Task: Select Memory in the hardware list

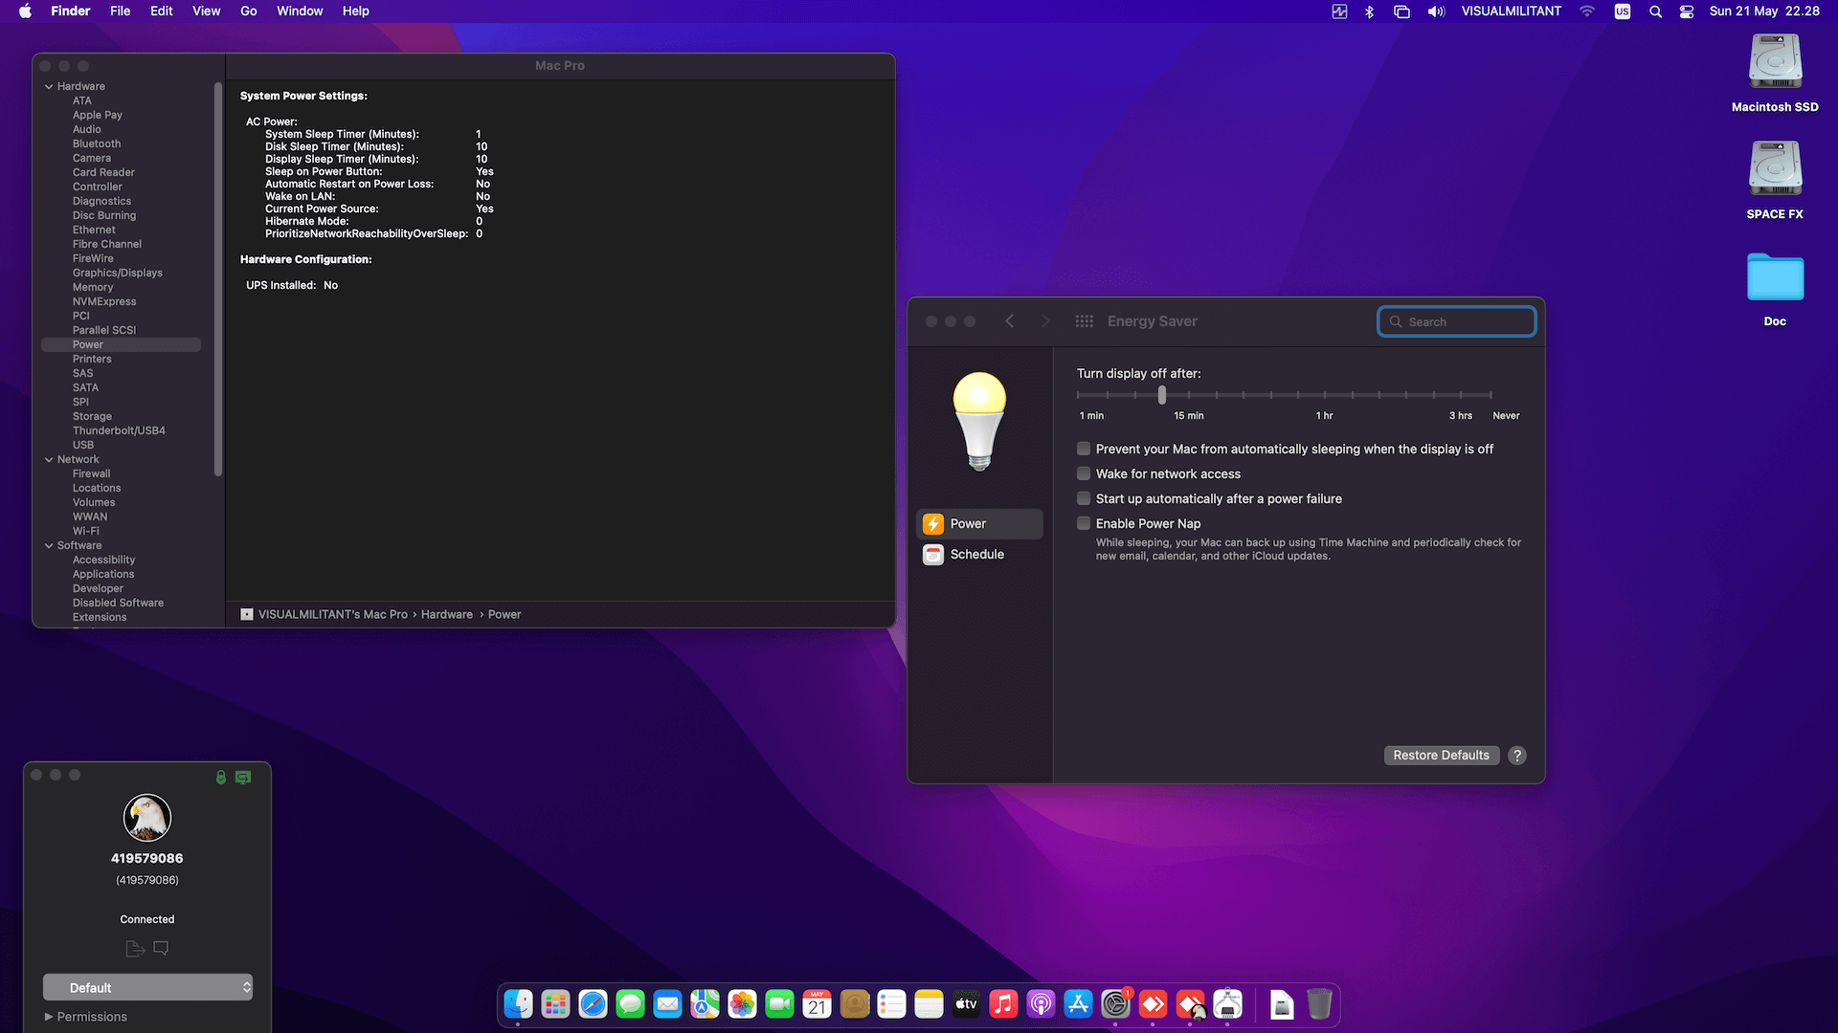Action: (93, 287)
